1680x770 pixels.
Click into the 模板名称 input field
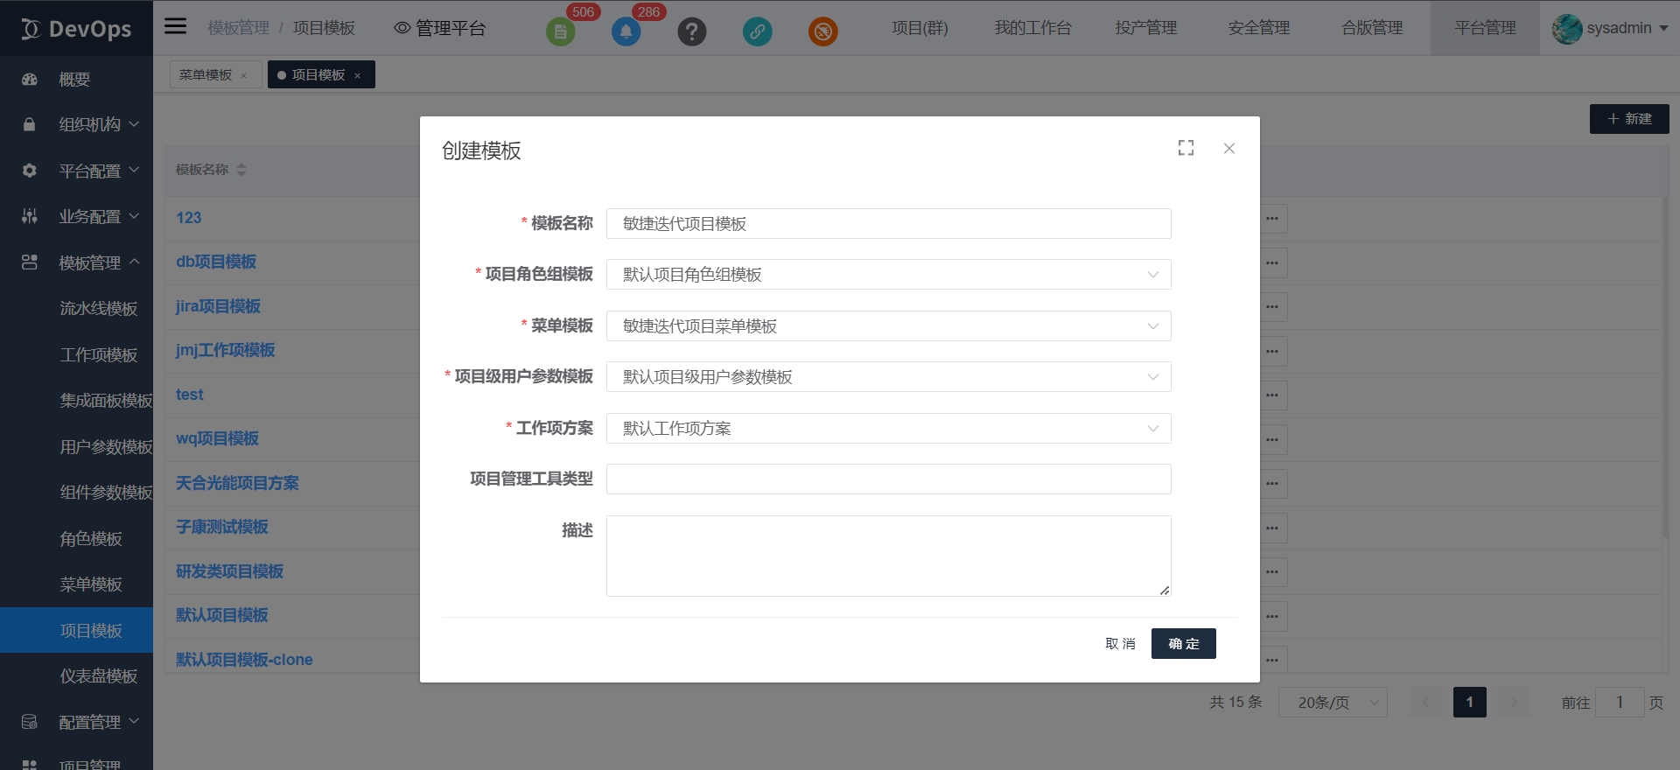888,224
